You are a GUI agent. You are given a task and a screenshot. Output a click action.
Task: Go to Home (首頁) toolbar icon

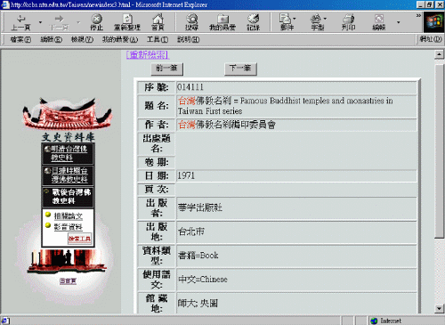point(158,22)
